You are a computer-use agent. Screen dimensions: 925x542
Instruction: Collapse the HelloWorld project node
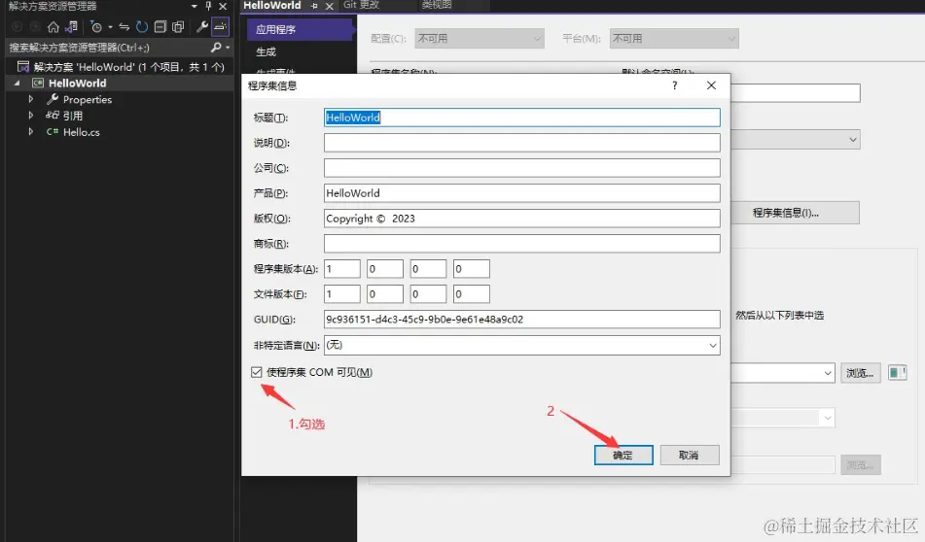(18, 84)
